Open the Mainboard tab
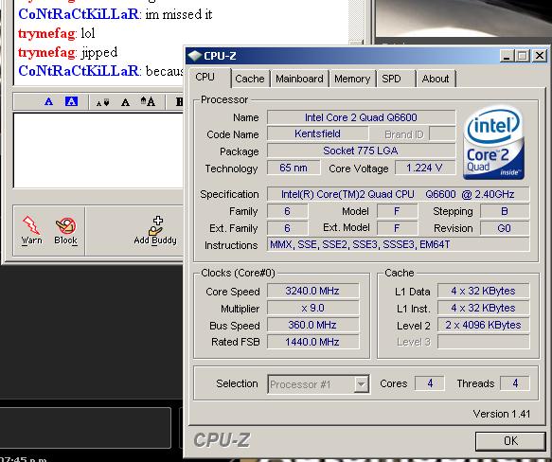The height and width of the screenshot is (462, 552). tap(299, 79)
